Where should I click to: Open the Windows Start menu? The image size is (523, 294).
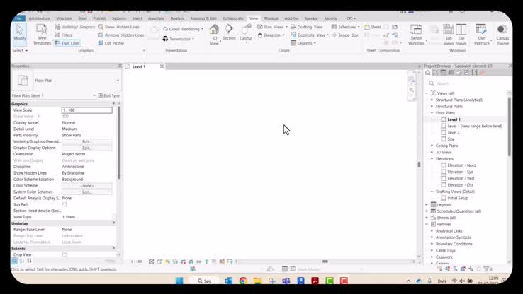[x=179, y=281]
